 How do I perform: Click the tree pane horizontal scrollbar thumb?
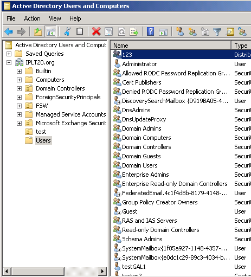tap(38, 271)
